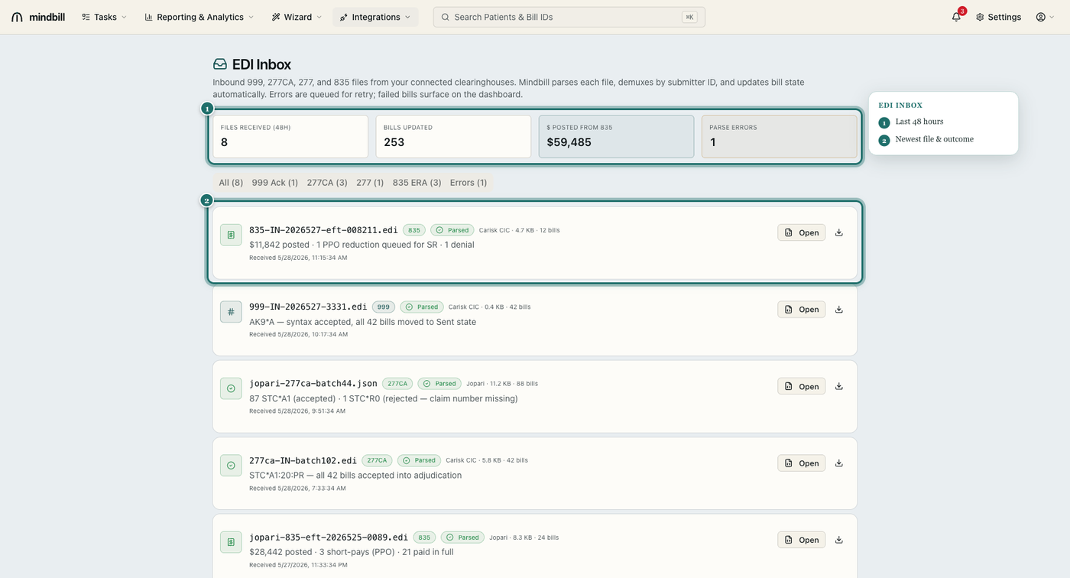Viewport: 1070px width, 578px height.
Task: Open file 999-IN-2026527-3331.edi
Action: [x=801, y=310]
